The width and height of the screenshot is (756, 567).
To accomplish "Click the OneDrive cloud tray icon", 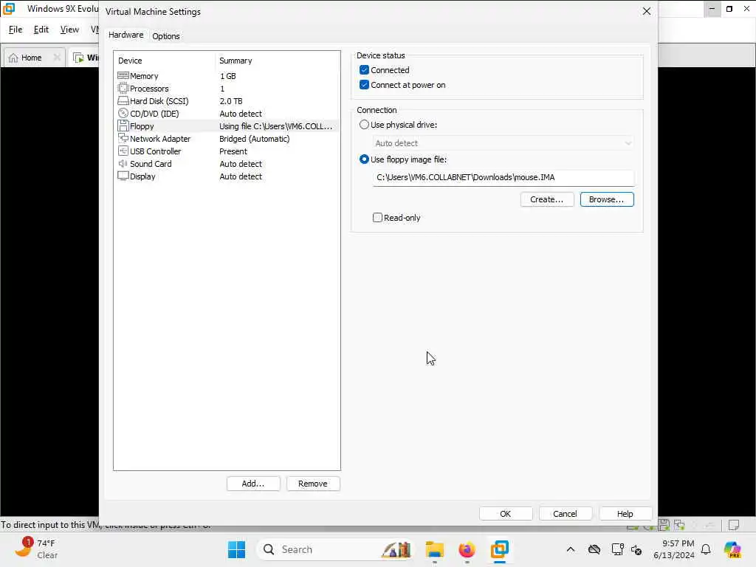I will [x=594, y=549].
